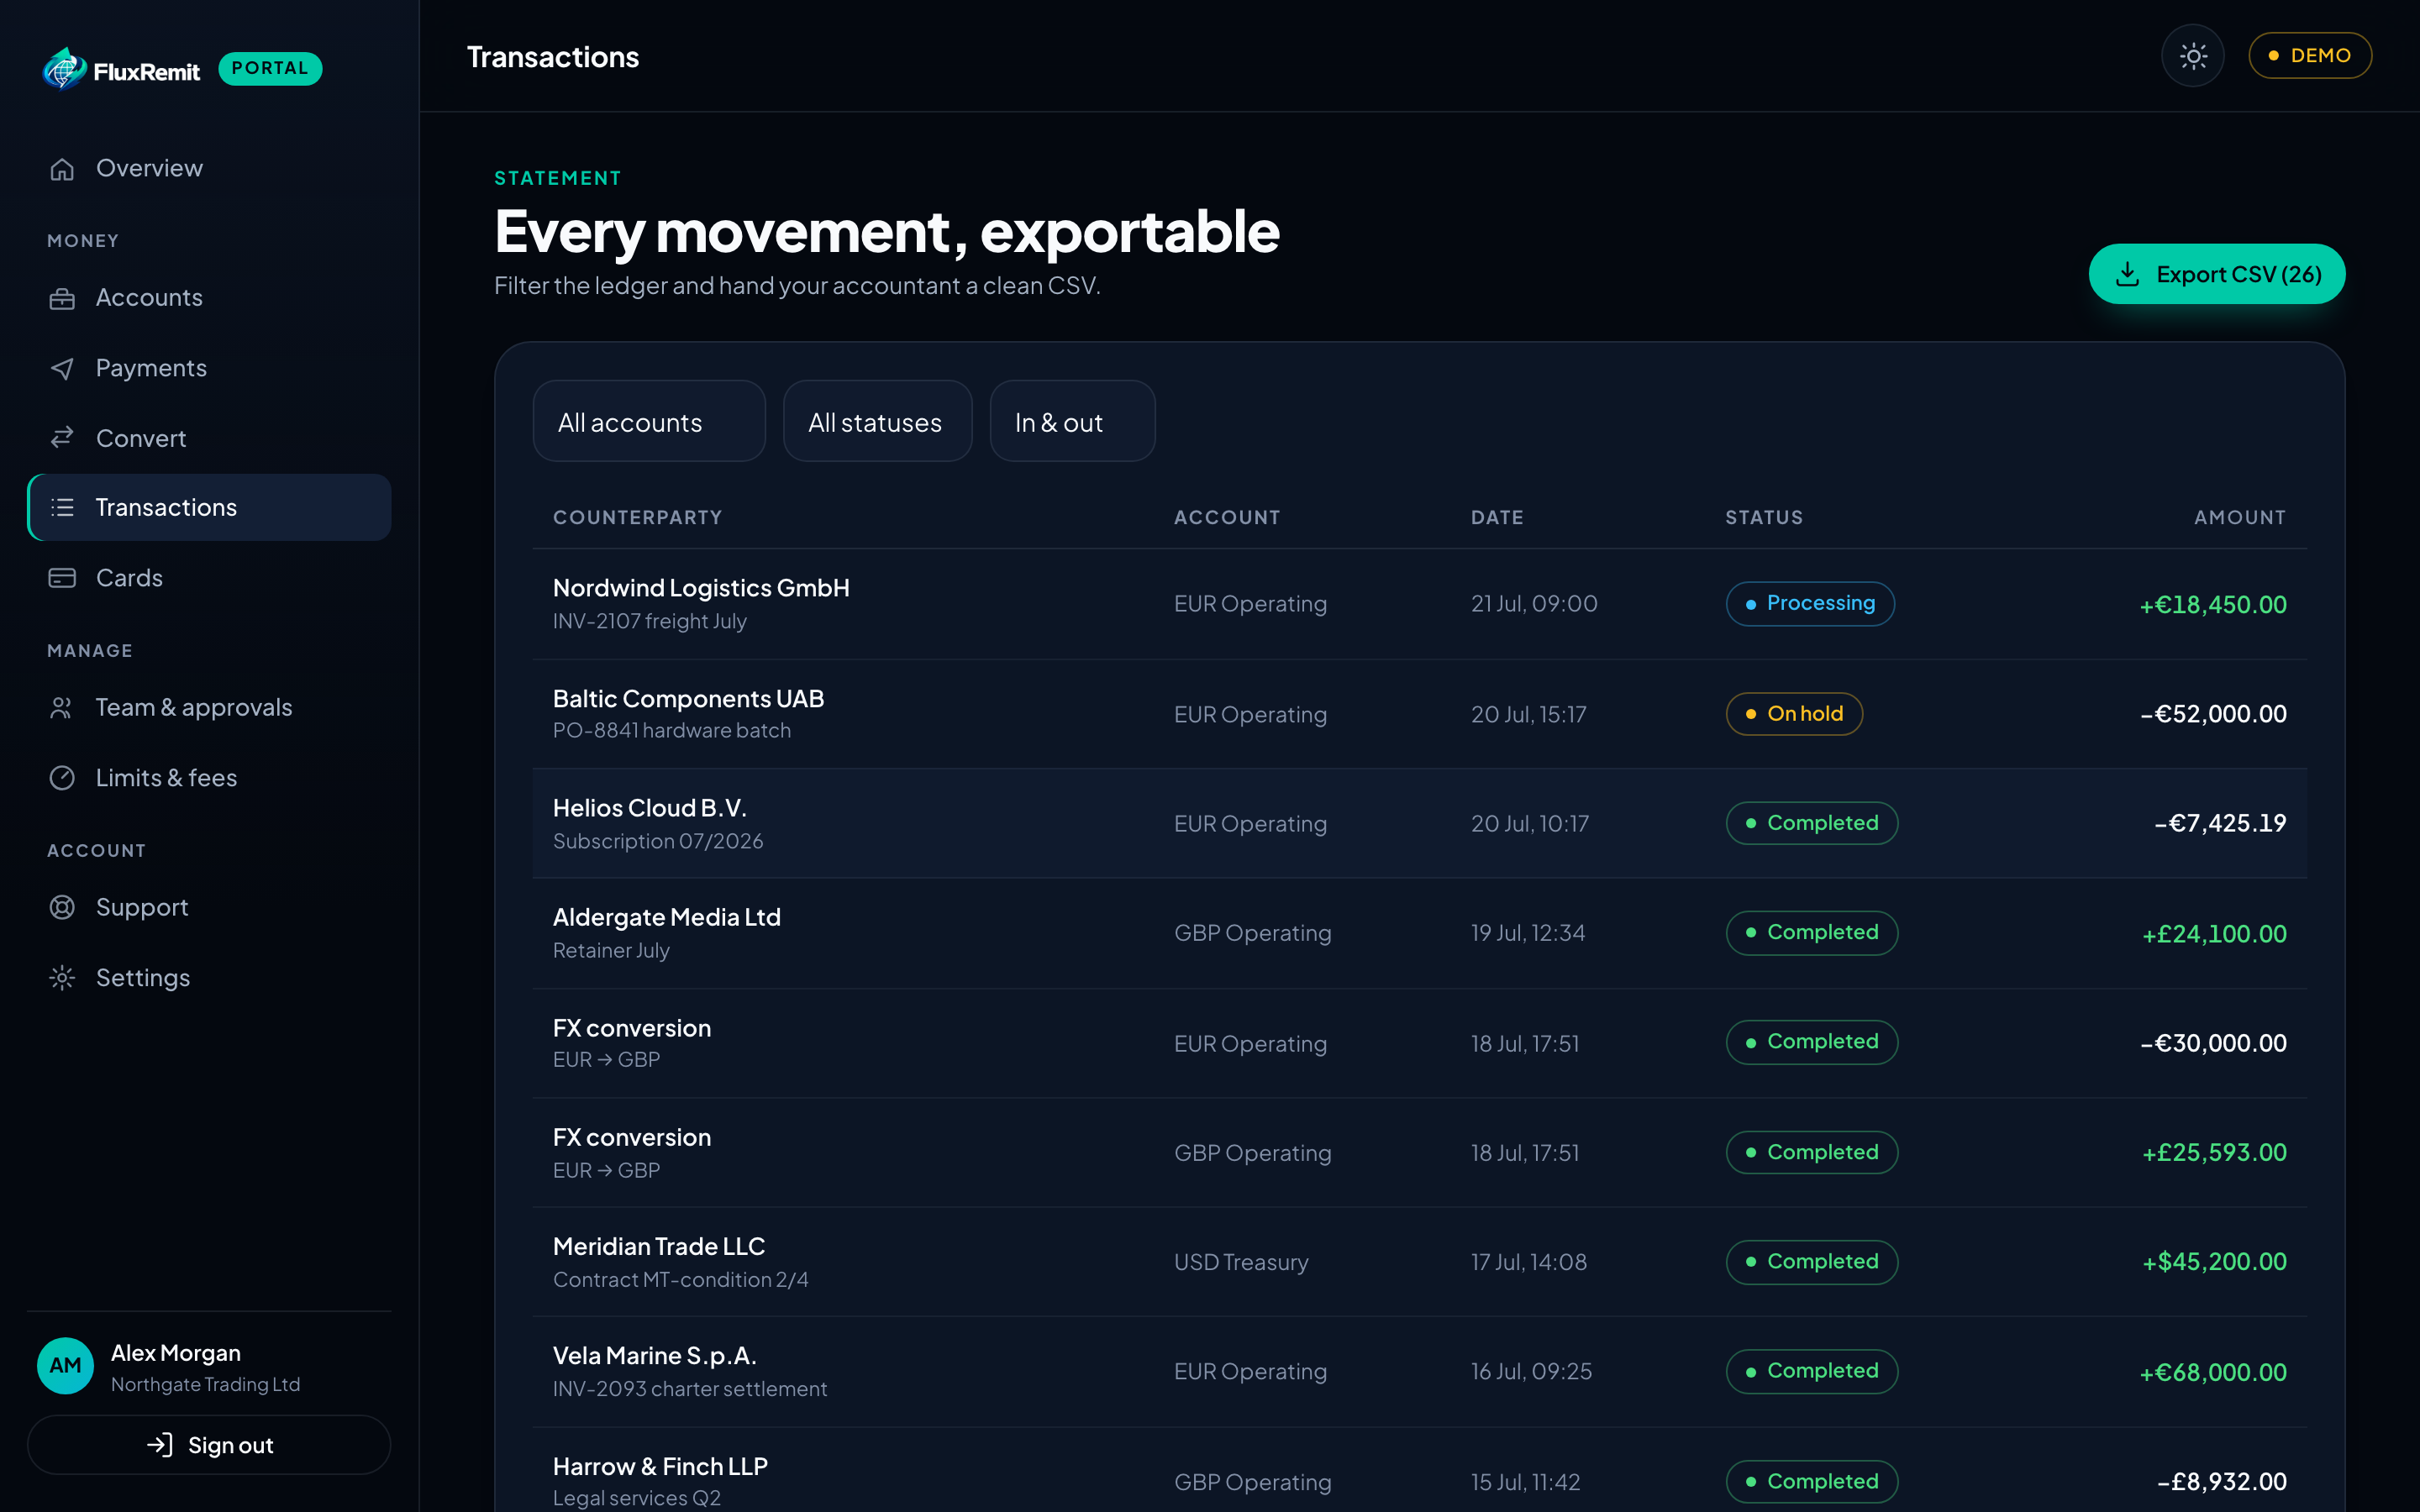Click the Payments paper-plane icon
The image size is (2420, 1512).
coord(62,368)
